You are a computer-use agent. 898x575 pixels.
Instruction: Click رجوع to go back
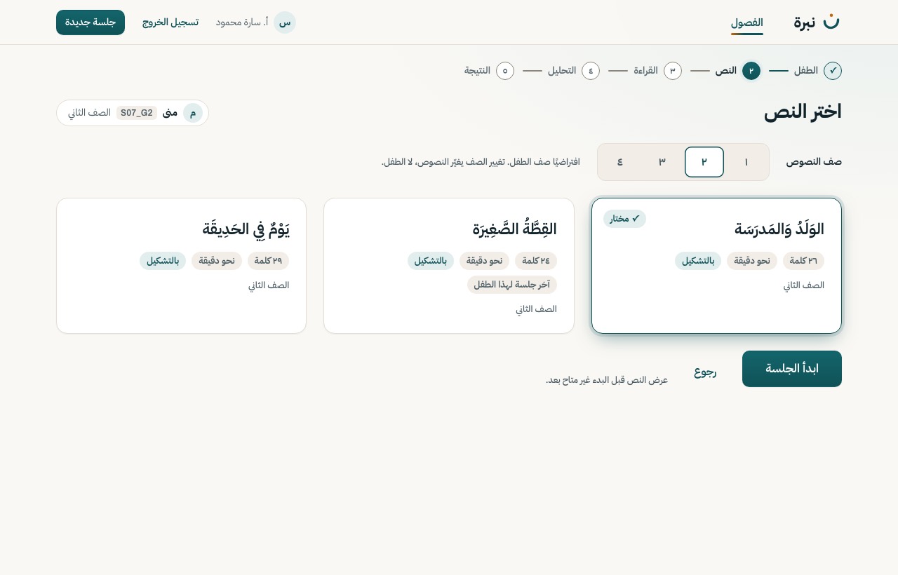pos(705,372)
